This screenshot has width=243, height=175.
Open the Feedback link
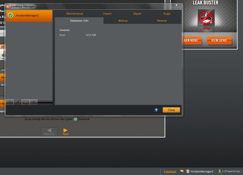[x=170, y=172]
